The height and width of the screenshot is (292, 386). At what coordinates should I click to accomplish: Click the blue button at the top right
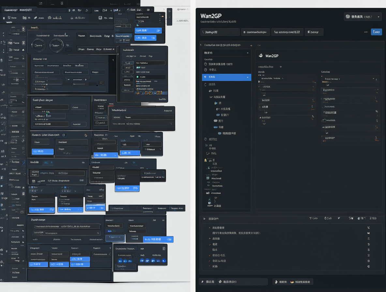(x=377, y=32)
